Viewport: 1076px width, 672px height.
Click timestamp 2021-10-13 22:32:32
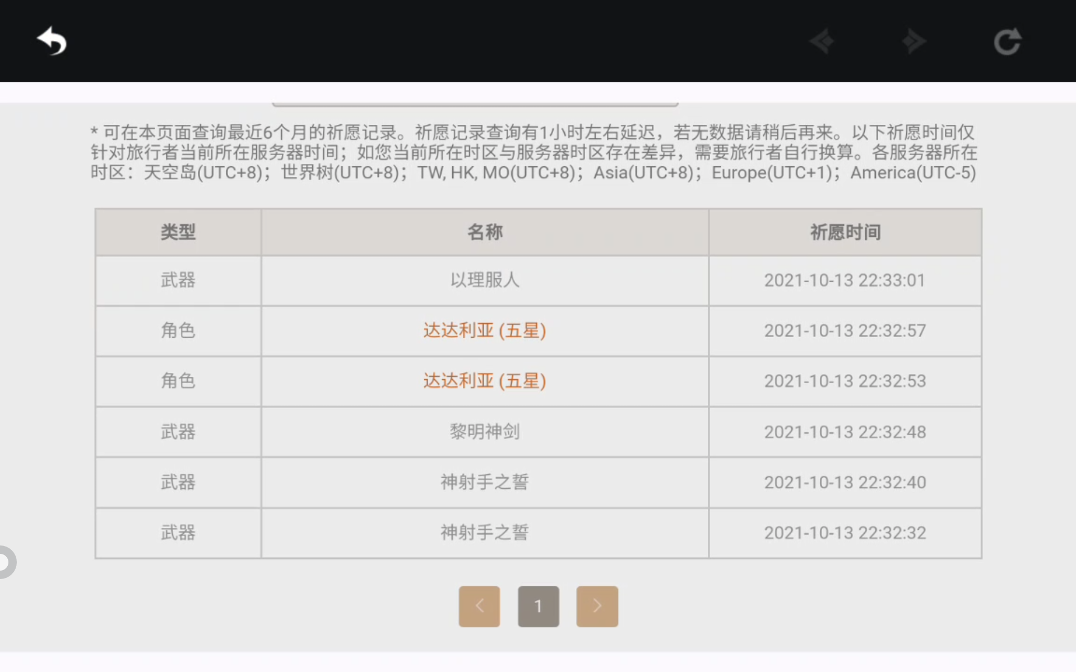845,533
